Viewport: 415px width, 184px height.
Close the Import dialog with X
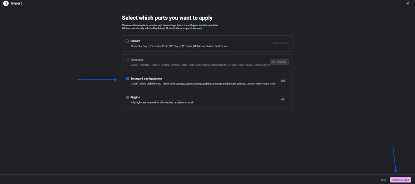407,3
